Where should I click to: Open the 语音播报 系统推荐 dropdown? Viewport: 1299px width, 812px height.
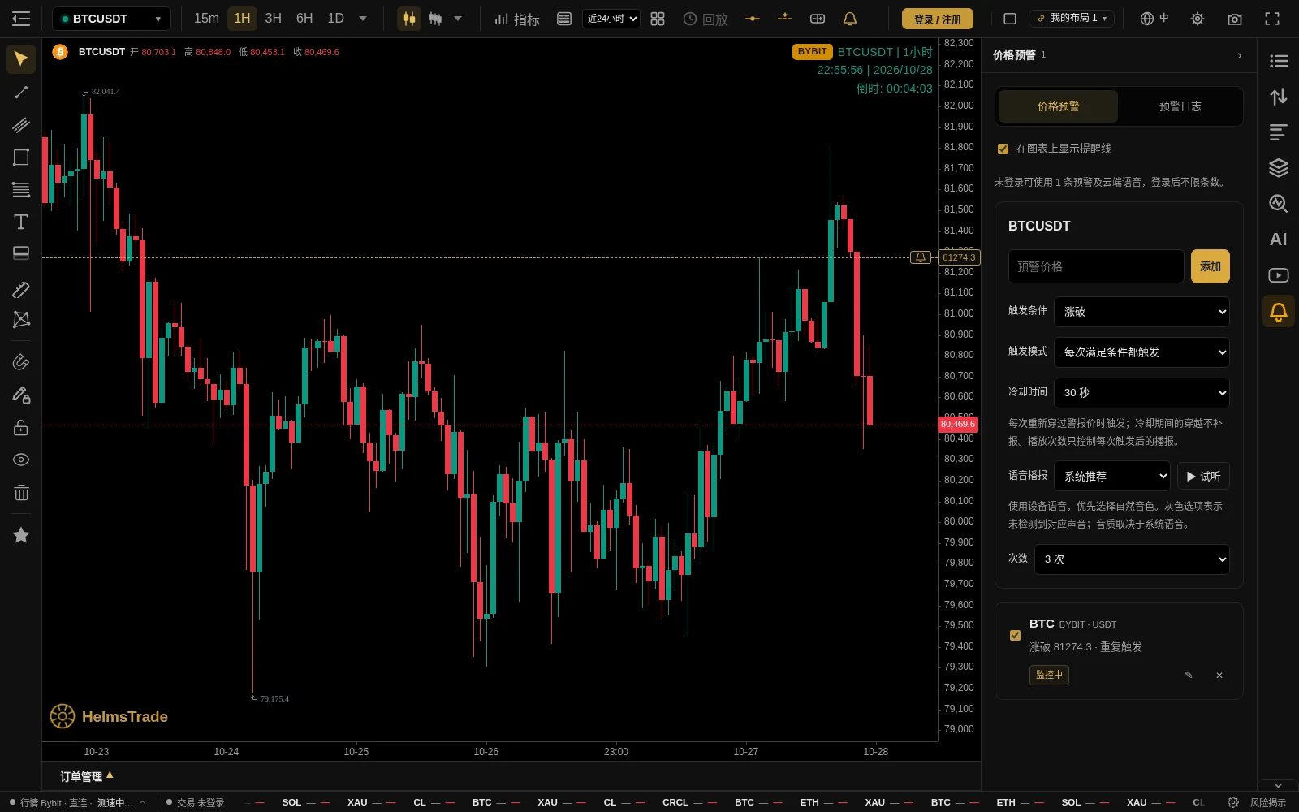point(1111,476)
